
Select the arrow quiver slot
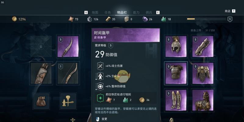[x=41, y=73]
